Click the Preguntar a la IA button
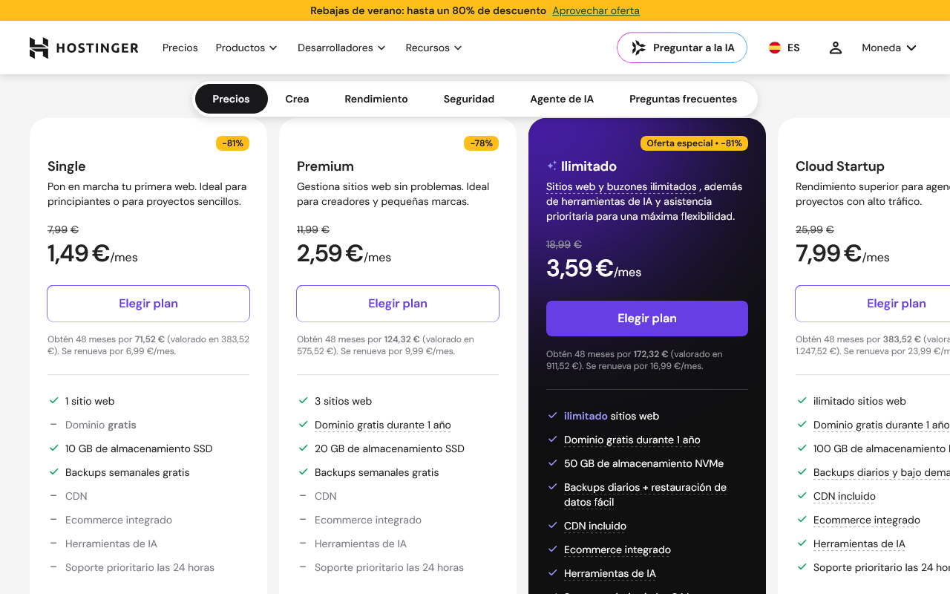The height and width of the screenshot is (594, 950). point(682,48)
